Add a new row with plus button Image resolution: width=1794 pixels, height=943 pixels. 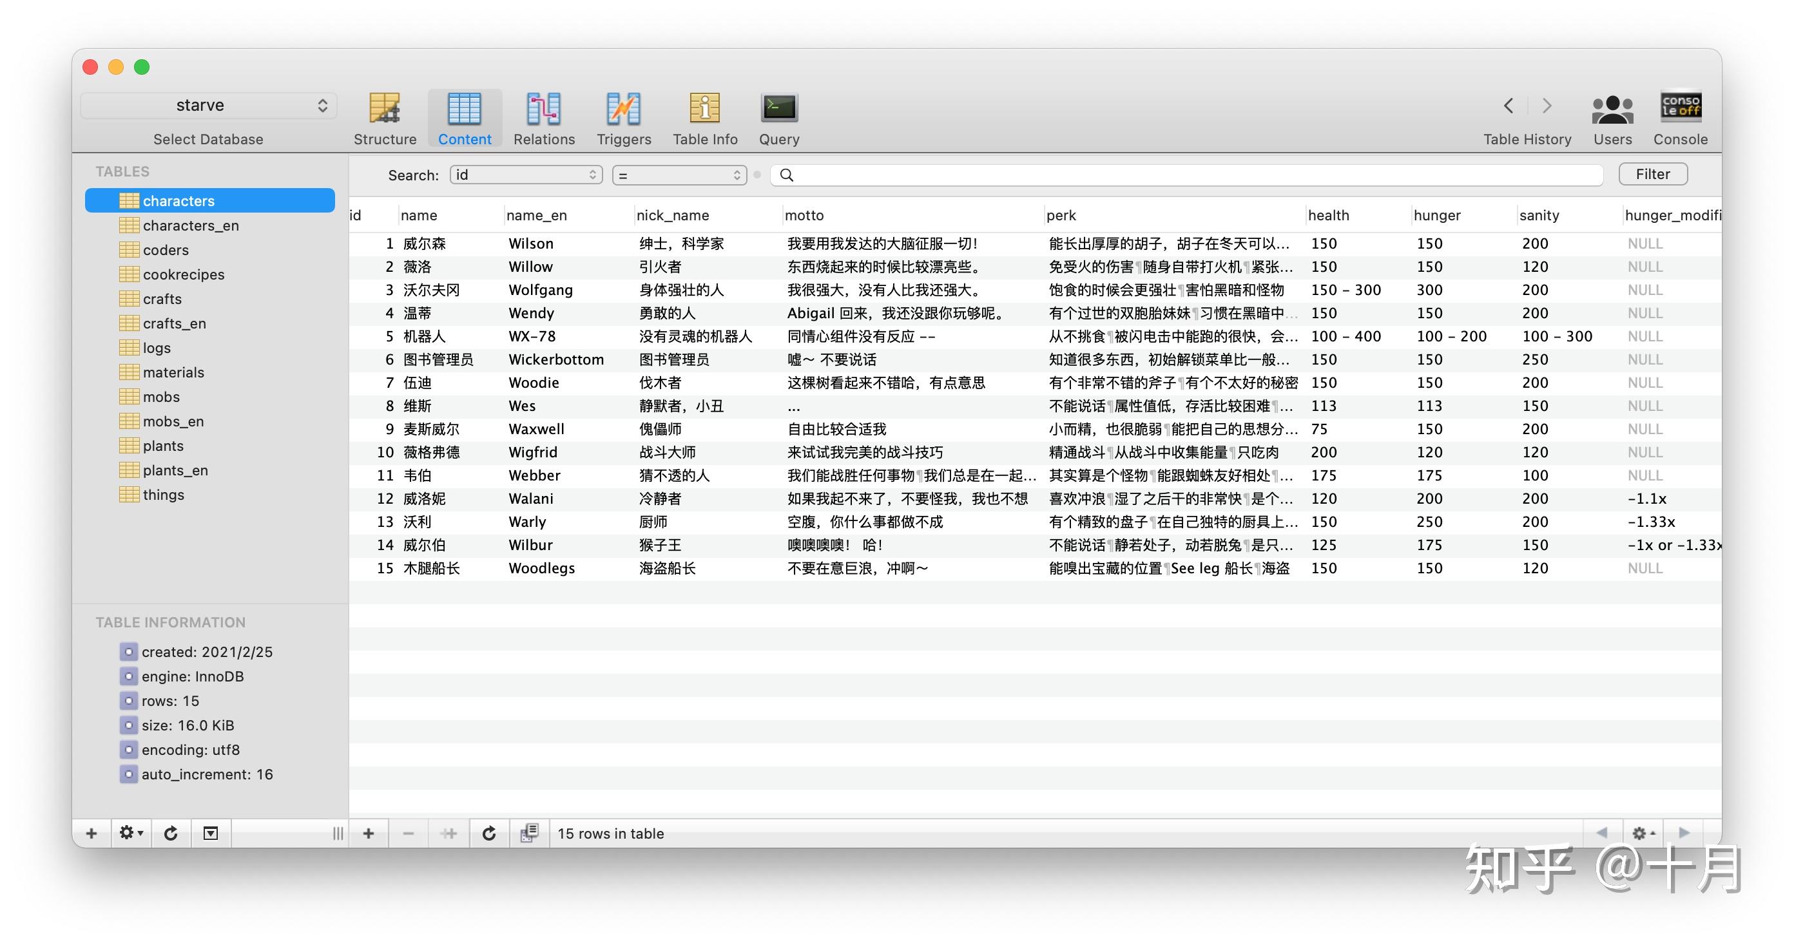pos(369,833)
